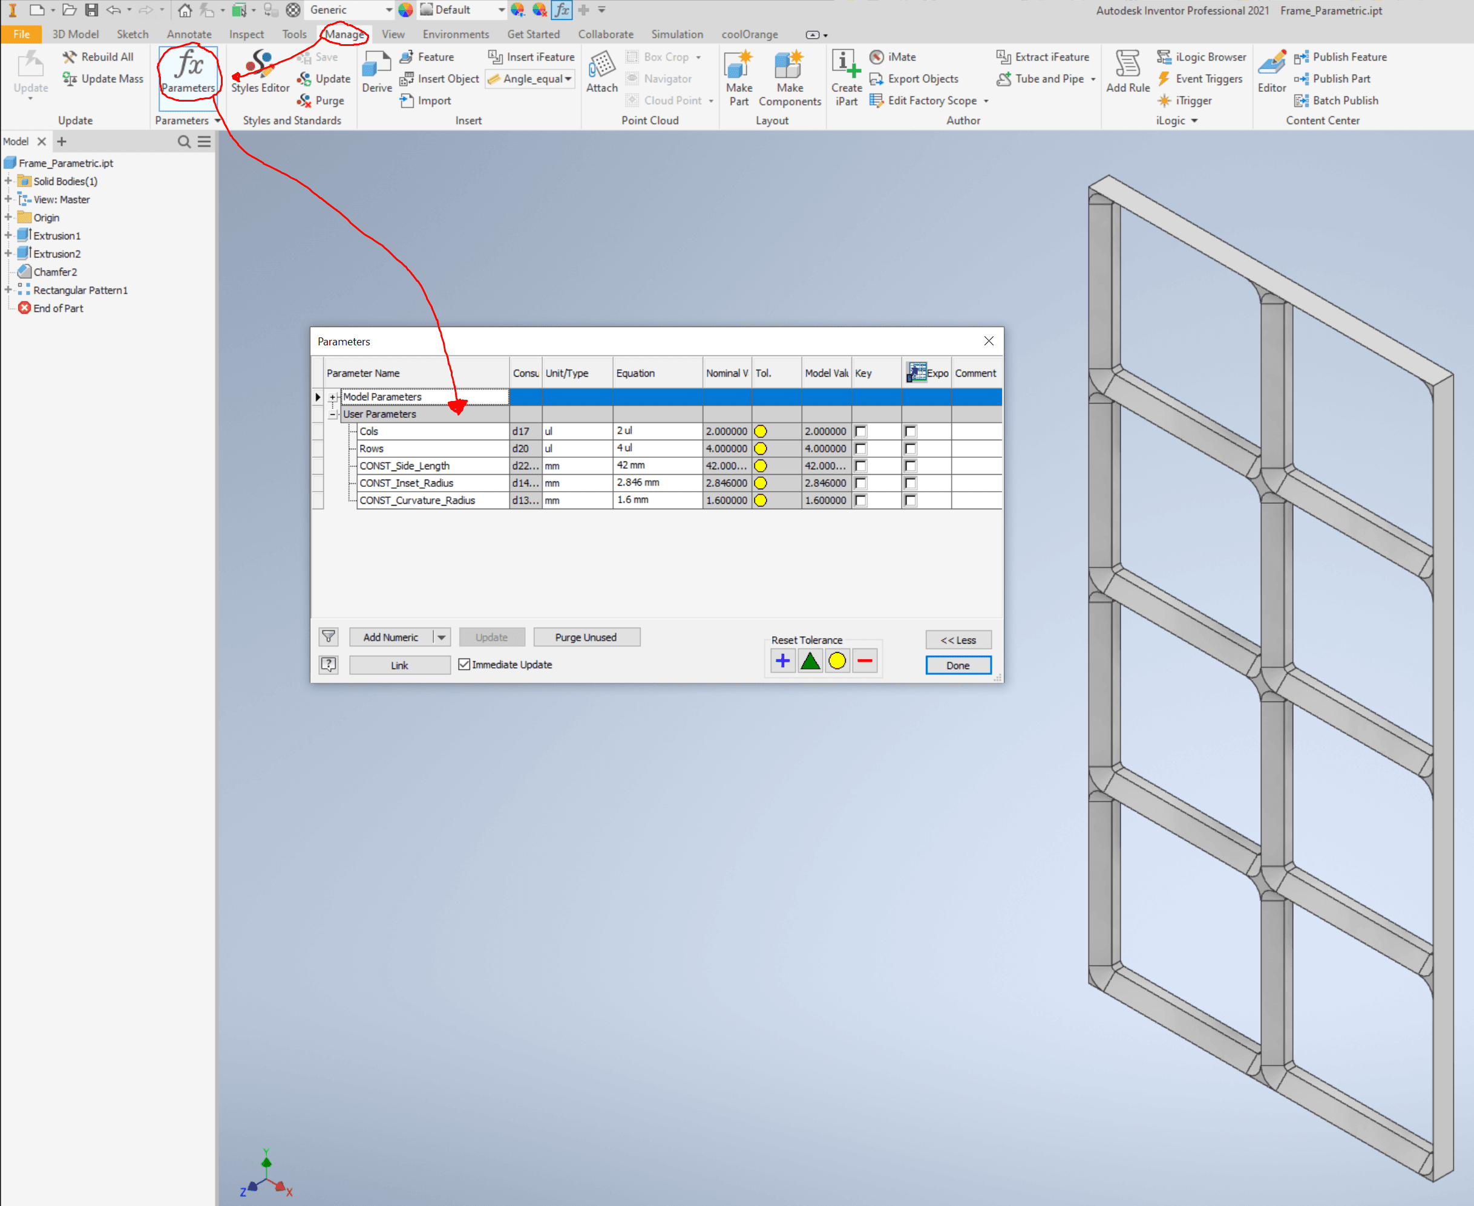The image size is (1474, 1206).
Task: Click the Add Numeric button
Action: pyautogui.click(x=390, y=637)
